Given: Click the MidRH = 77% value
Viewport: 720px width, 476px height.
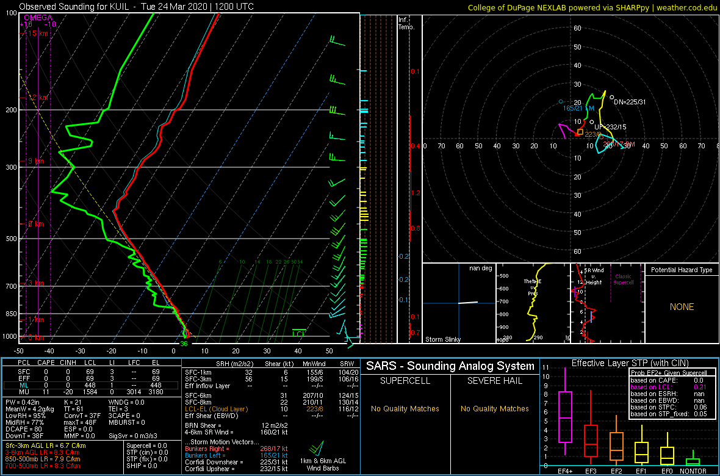Looking at the screenshot, I should (24, 422).
